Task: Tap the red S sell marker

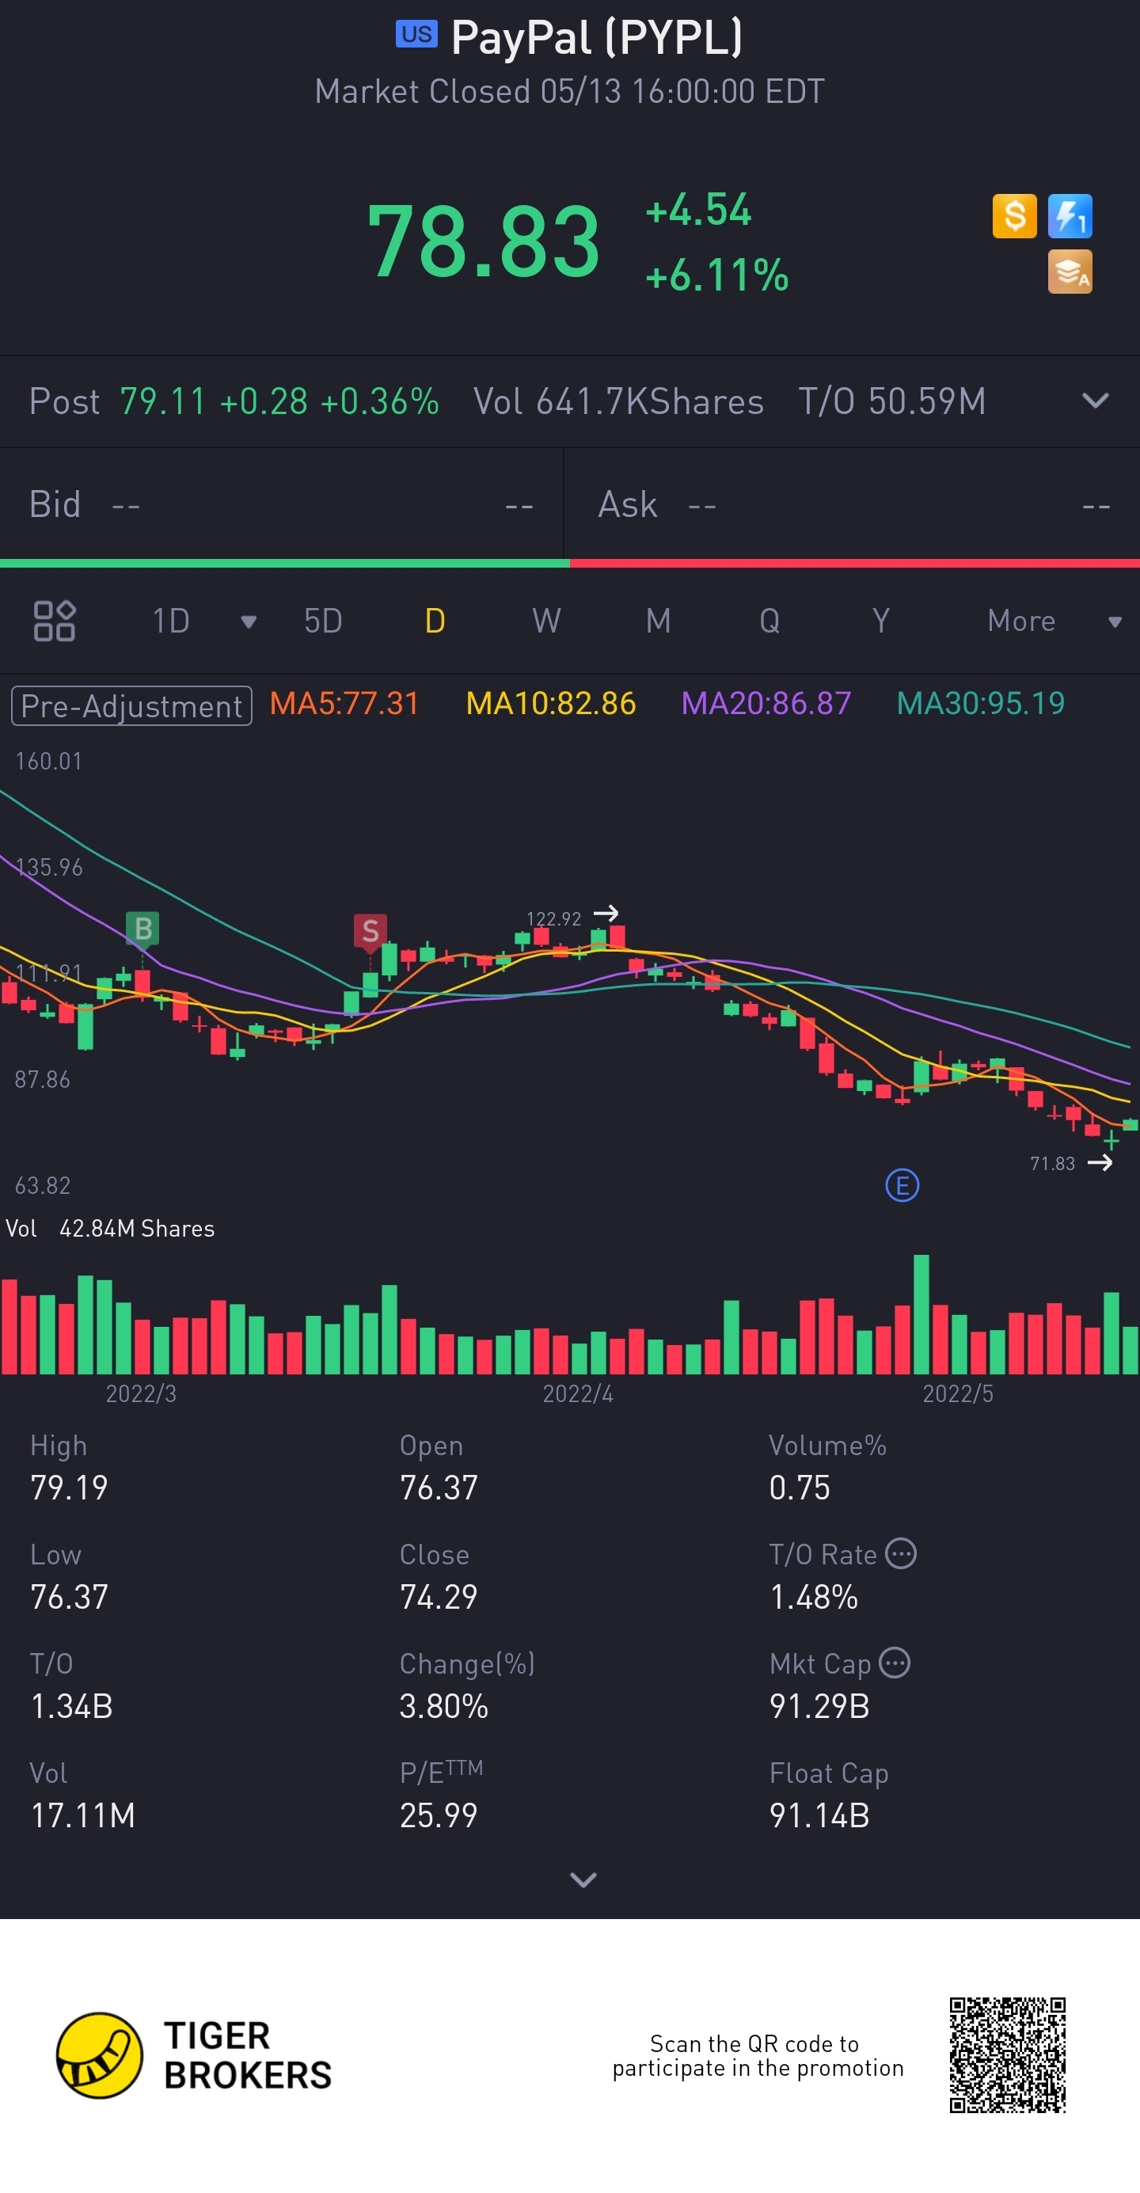Action: (370, 931)
